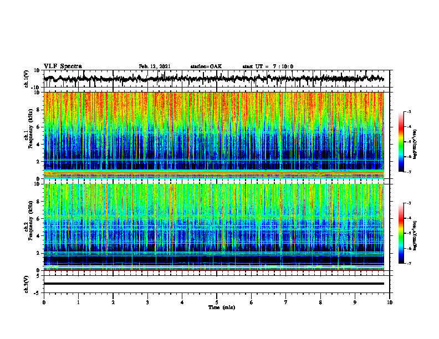This screenshot has height=339, width=439.
Task: Click the "8" tick on the Time axis
Action: (x=320, y=302)
